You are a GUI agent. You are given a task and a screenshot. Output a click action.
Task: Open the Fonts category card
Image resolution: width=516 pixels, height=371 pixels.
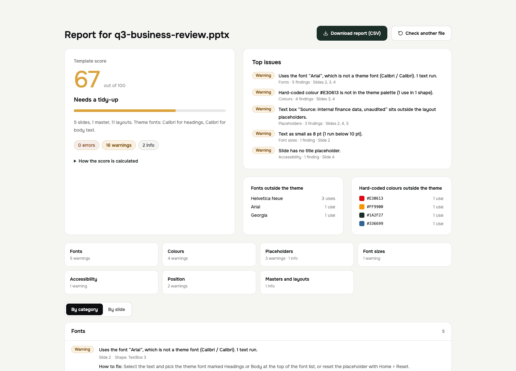tap(111, 255)
